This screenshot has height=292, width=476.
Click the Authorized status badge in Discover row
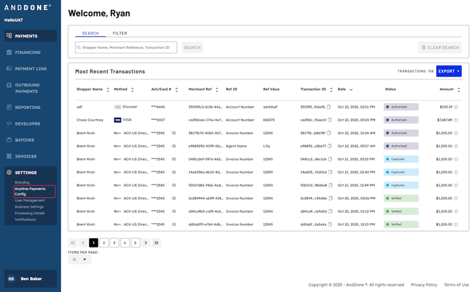click(x=401, y=107)
